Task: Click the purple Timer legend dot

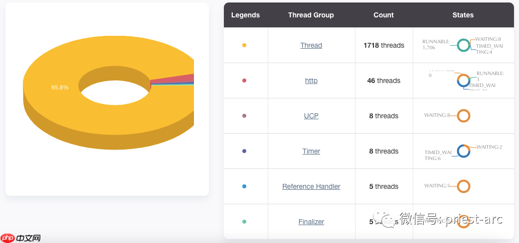Action: tap(244, 152)
